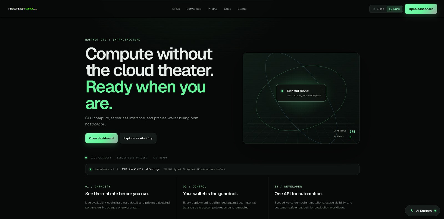Click the LIVE CAPACITY label
The image size is (444, 219).
pyautogui.click(x=101, y=158)
